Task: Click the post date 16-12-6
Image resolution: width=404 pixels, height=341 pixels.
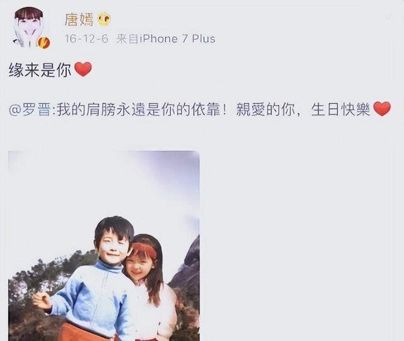Action: click(x=86, y=39)
